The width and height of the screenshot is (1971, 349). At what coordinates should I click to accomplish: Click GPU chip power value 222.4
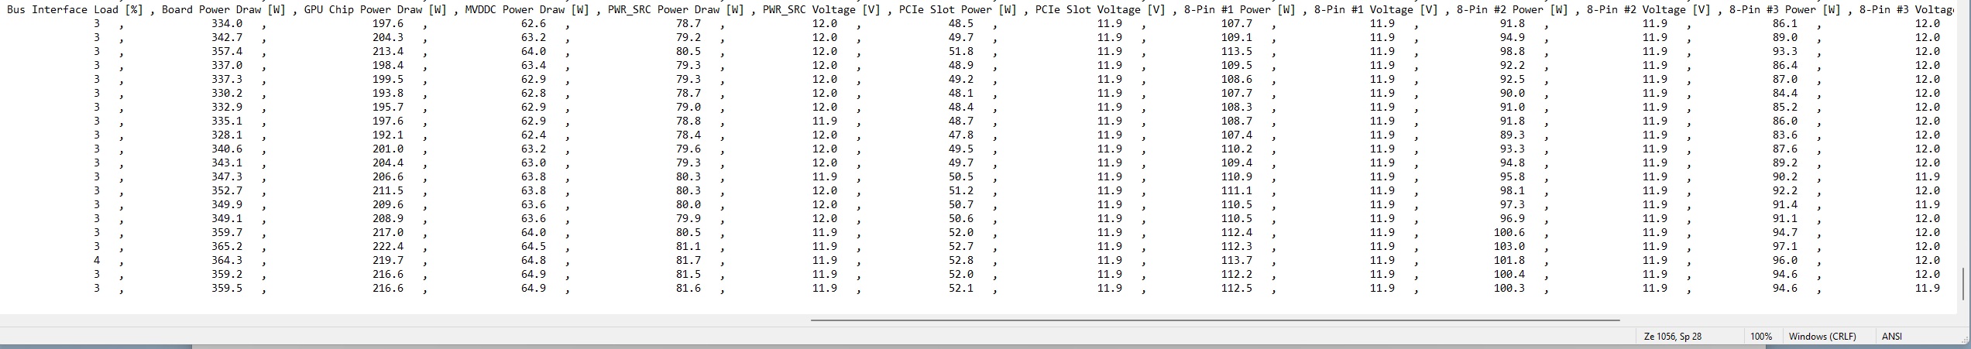click(x=388, y=246)
